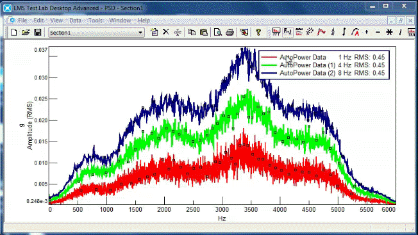Open the Edit menu
The image size is (418, 235).
pos(38,20)
